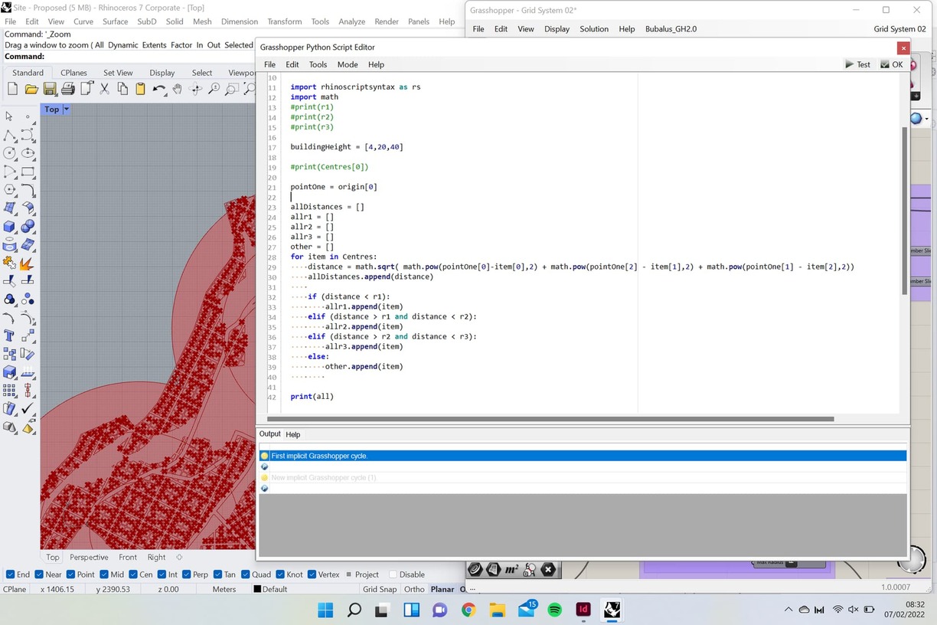Click the Windows Start button
The image size is (937, 625).
325,610
